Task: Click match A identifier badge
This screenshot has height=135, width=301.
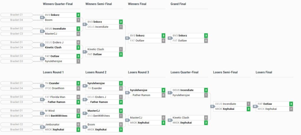Action: tap(42, 17)
